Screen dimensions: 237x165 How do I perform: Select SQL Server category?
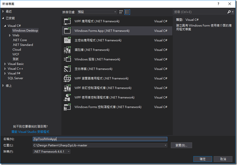tap(15, 78)
